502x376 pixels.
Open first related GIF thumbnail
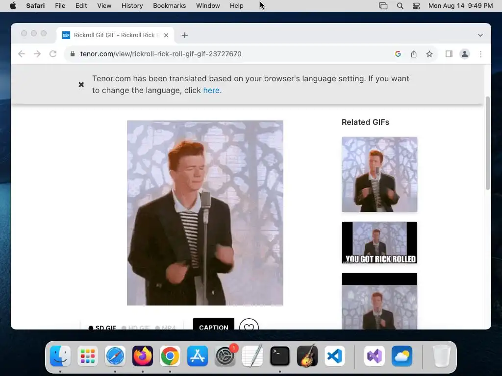(x=379, y=174)
